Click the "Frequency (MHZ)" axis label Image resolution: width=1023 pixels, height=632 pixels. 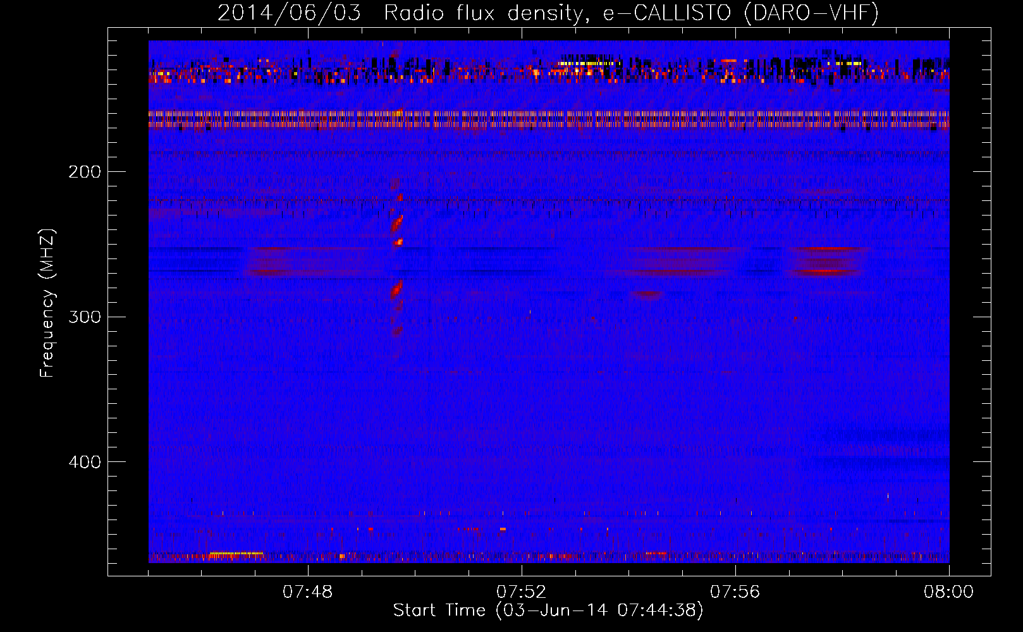tap(47, 303)
